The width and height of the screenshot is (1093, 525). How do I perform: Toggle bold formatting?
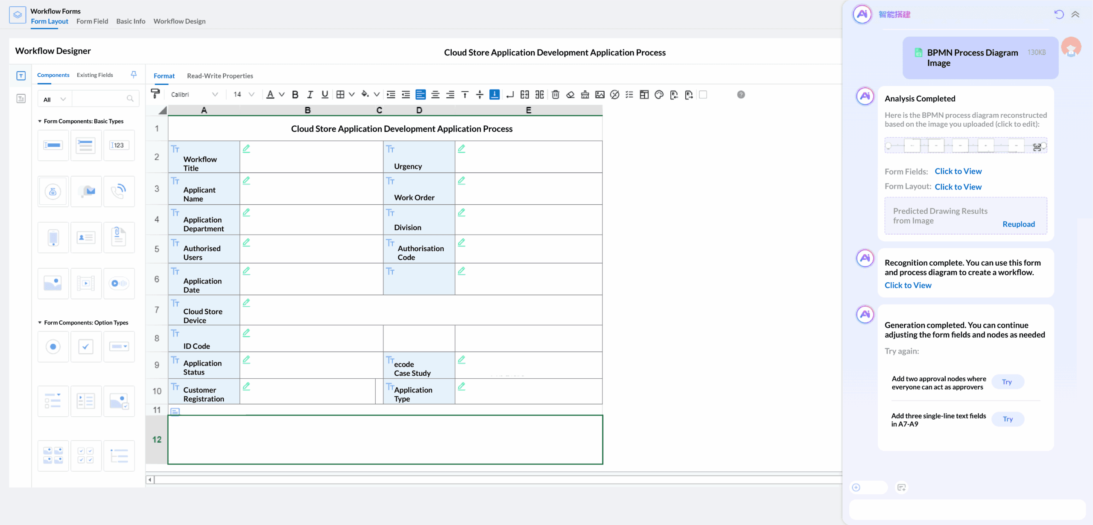pos(295,95)
